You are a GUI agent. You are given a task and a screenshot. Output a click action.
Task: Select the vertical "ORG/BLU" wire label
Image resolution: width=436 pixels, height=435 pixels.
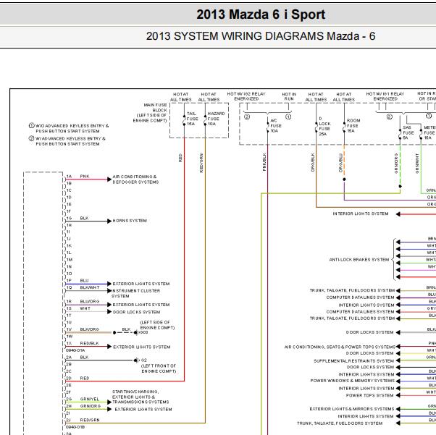(340, 163)
